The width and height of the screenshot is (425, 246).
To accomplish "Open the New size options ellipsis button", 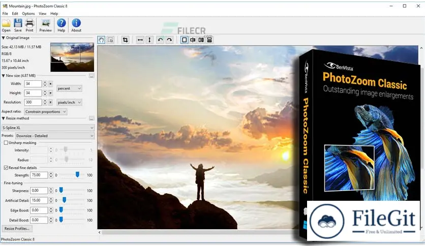I will tap(92, 76).
